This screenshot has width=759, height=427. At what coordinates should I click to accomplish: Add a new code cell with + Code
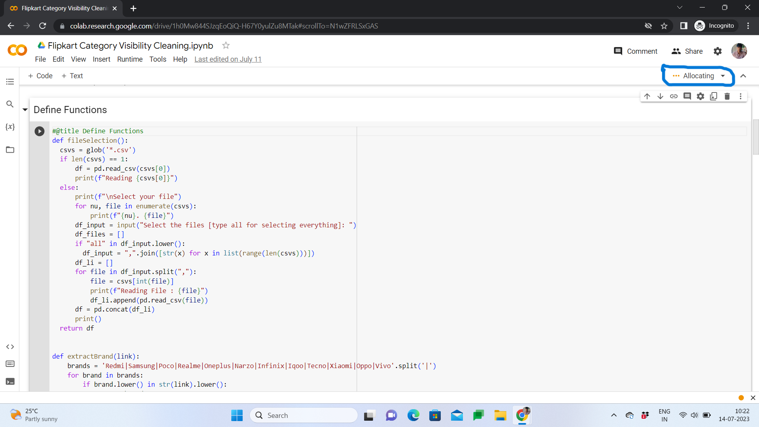pyautogui.click(x=40, y=76)
